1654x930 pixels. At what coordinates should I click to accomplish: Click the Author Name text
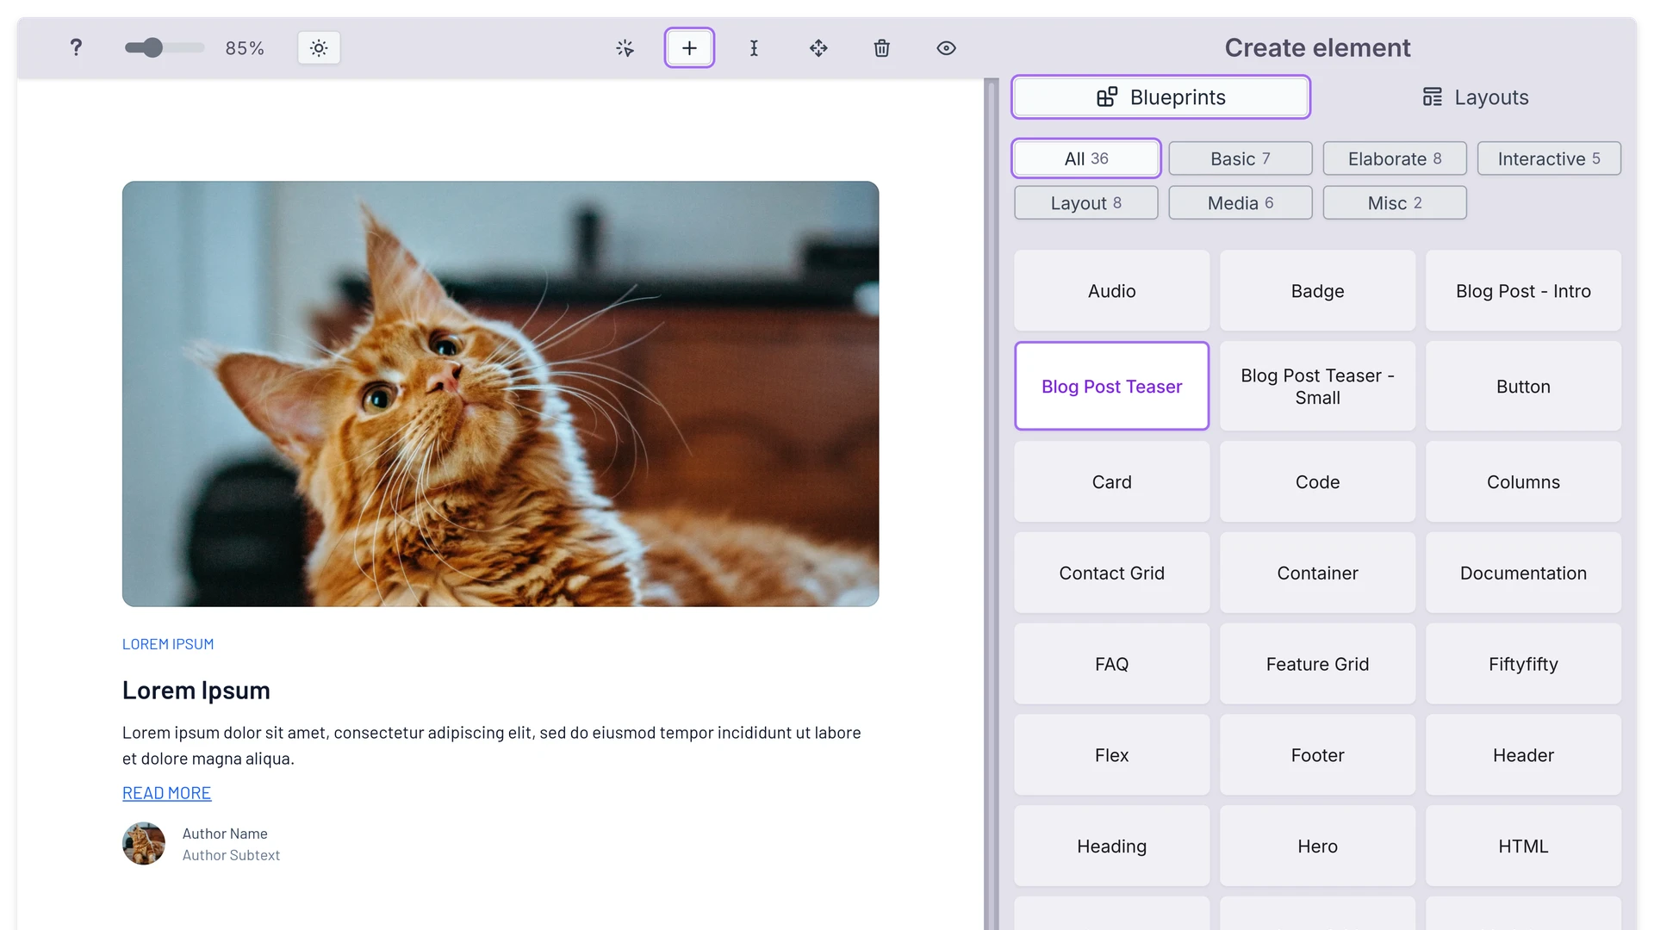click(225, 834)
